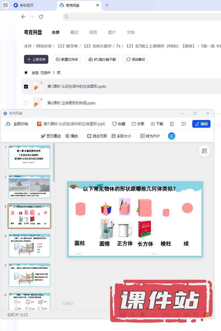The image size is (221, 331).
Task: Open the 文档 category tab
Action: tap(131, 32)
